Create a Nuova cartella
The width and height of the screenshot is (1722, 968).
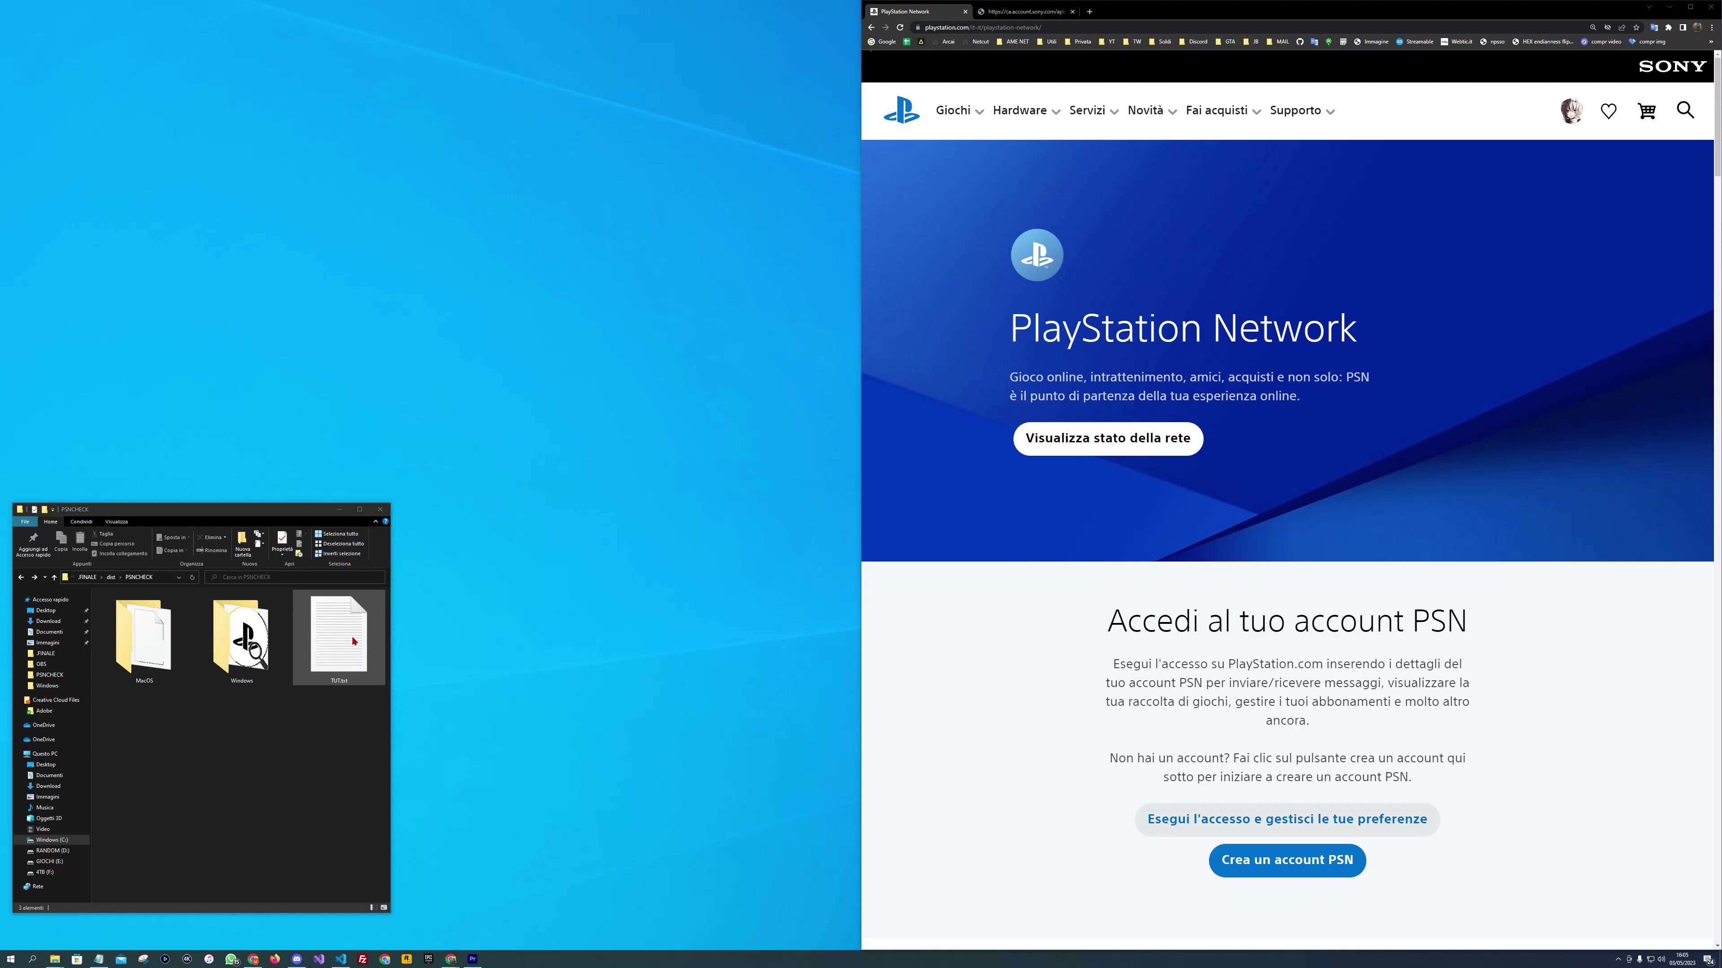pyautogui.click(x=243, y=544)
